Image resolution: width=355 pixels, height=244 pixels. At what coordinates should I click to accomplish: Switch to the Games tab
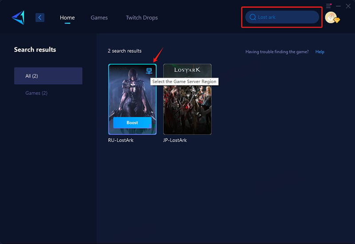click(99, 18)
